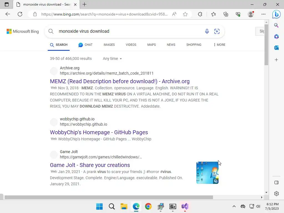Open the volume control in tray
This screenshot has width=284, height=213.
258,206
